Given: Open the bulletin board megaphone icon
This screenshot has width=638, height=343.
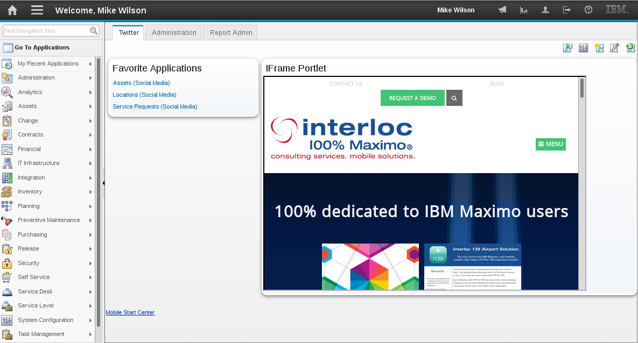Looking at the screenshot, I should (x=502, y=10).
